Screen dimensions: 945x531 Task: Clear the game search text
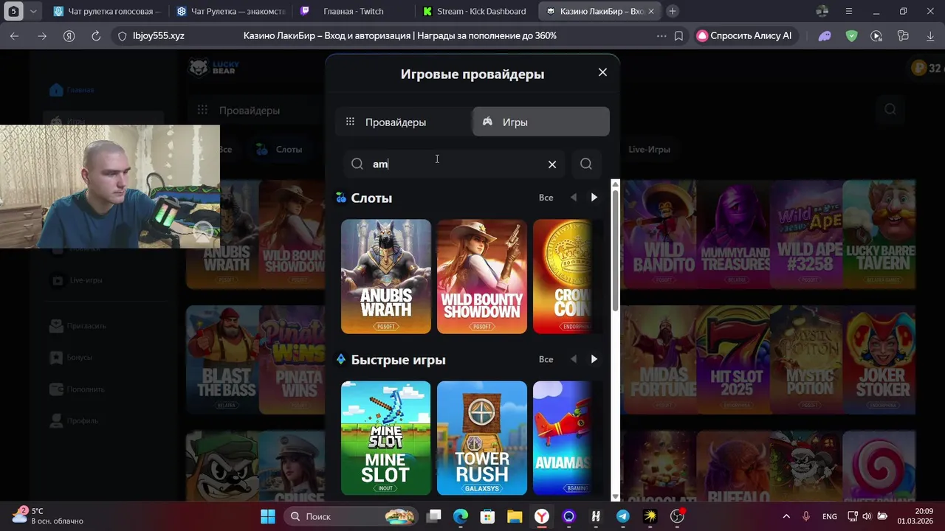point(552,164)
